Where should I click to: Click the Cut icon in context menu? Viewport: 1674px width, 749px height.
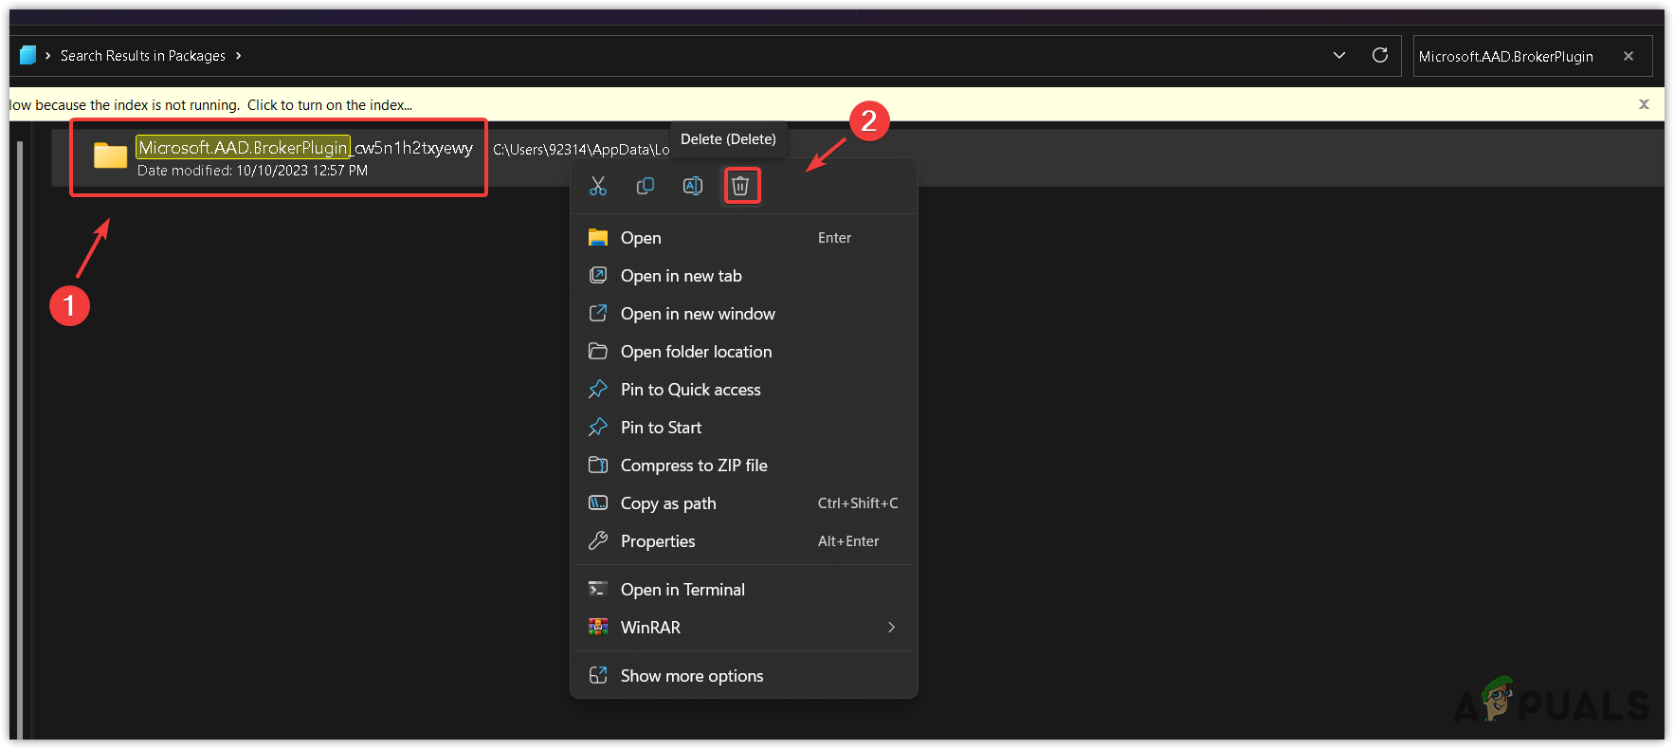click(598, 186)
